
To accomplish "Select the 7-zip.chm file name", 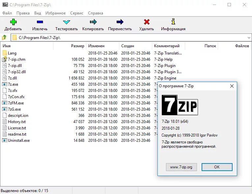I will pos(16,59).
